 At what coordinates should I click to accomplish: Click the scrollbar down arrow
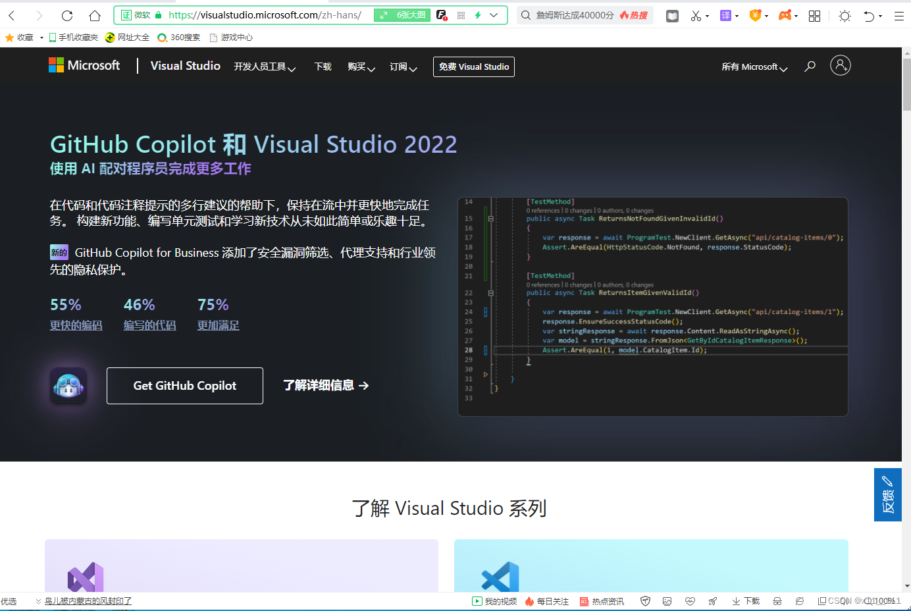pyautogui.click(x=907, y=586)
